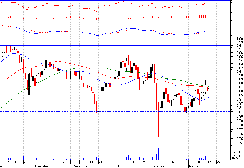The image size is (244, 168).
Task: Select the date label 19 on time axis
Action: [16, 162]
